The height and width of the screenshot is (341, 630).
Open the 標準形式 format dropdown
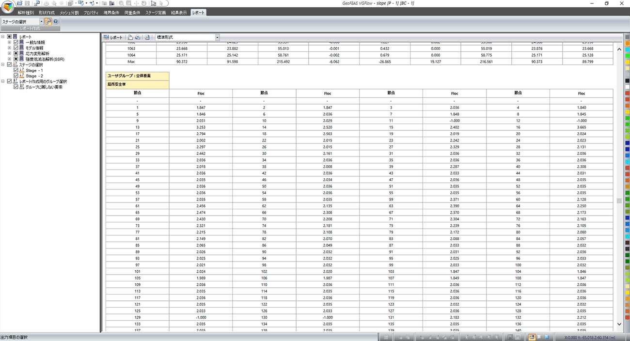[217, 37]
